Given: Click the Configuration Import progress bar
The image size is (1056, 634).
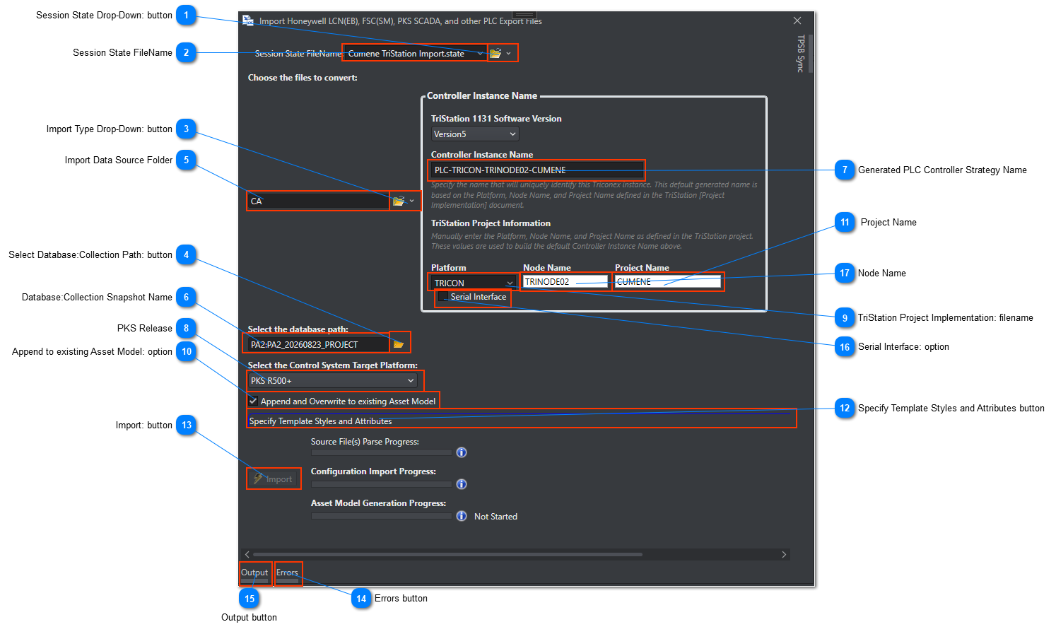Looking at the screenshot, I should [382, 484].
